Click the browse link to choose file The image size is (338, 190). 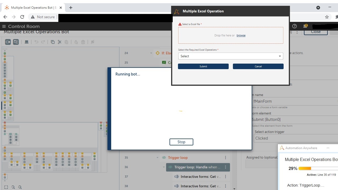point(241,35)
